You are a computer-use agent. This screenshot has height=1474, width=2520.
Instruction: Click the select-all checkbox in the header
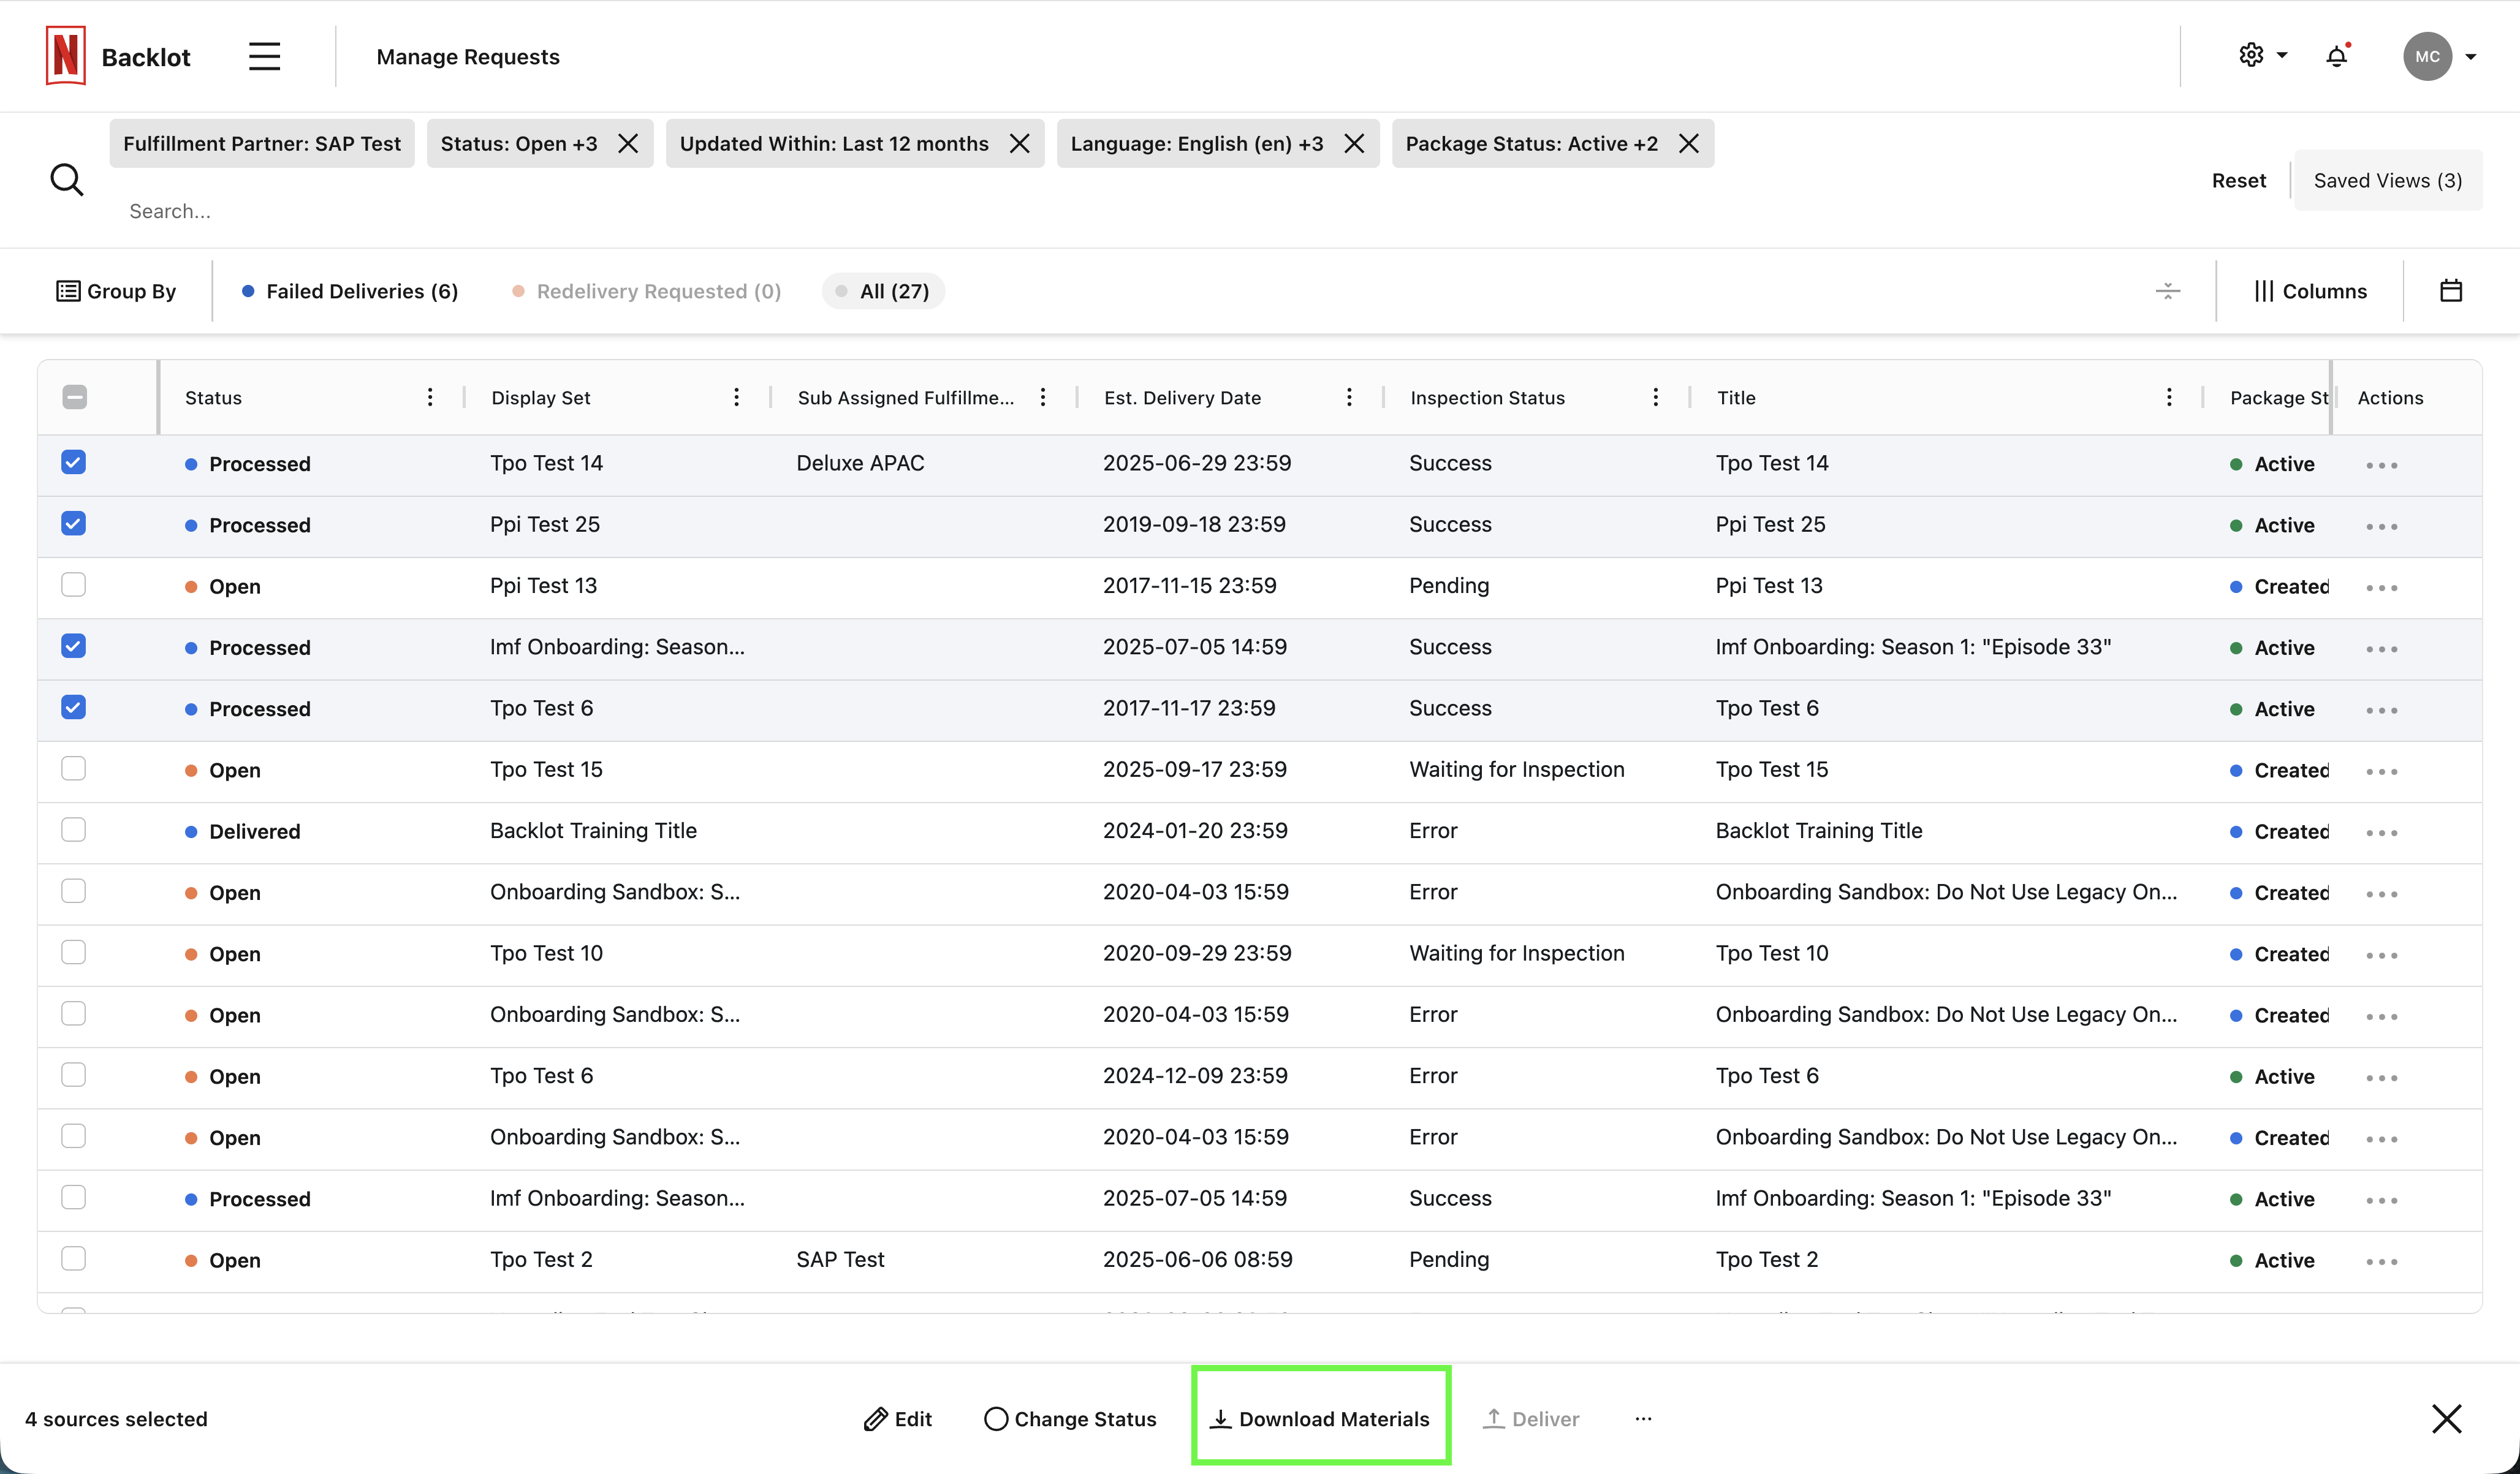click(74, 397)
